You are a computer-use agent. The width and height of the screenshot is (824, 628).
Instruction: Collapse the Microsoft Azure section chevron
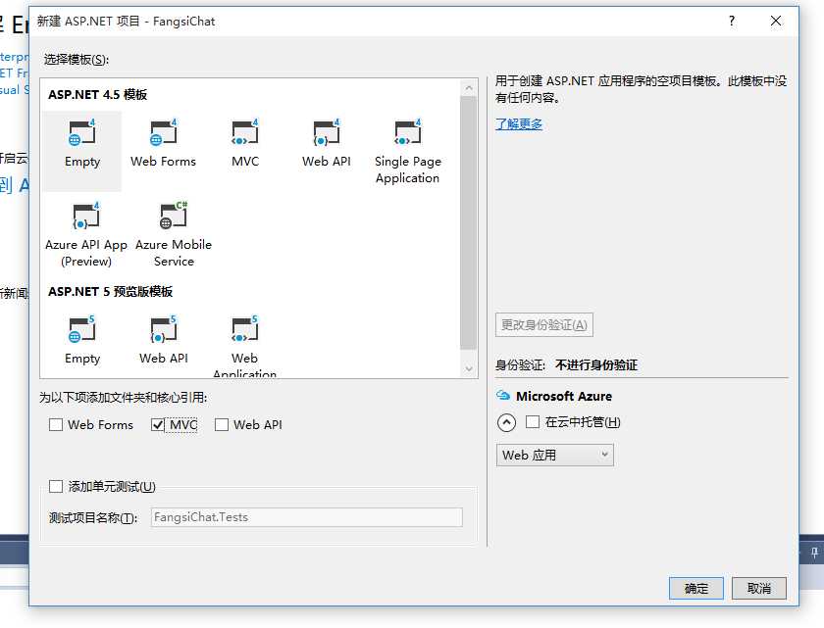tap(506, 422)
